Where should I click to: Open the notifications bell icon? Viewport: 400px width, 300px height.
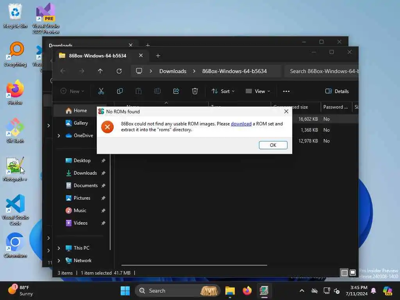tap(373, 291)
